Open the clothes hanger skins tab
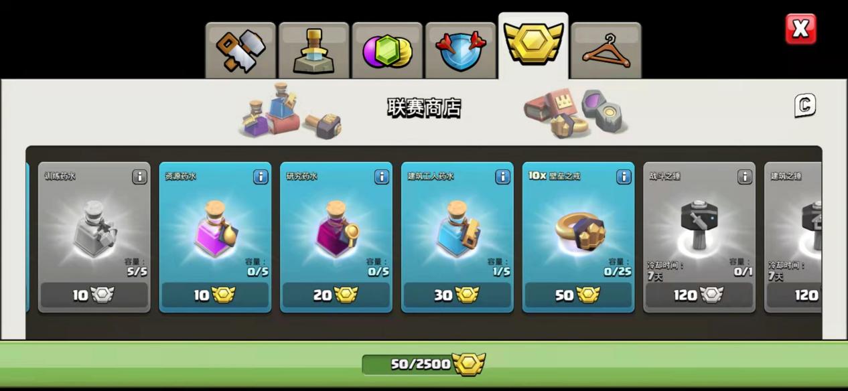The width and height of the screenshot is (848, 391). point(606,50)
